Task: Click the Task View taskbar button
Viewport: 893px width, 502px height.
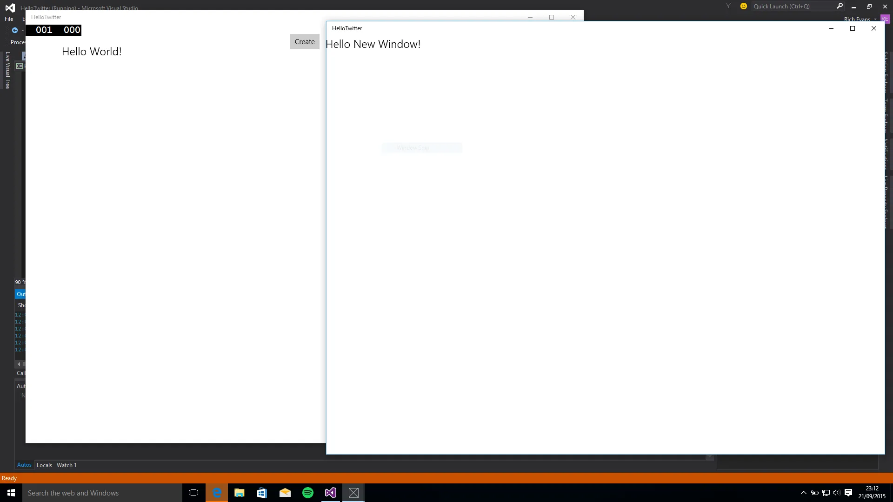Action: tap(193, 493)
